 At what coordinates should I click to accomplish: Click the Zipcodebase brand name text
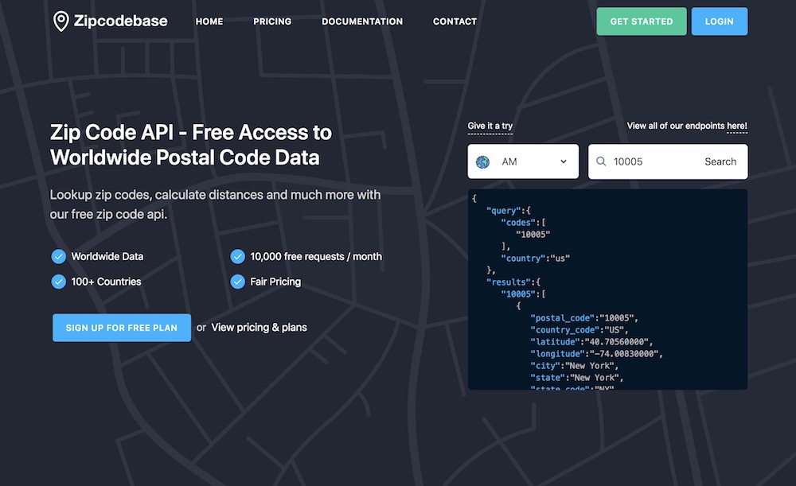(121, 21)
